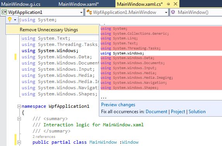Image resolution: width=222 pixels, height=146 pixels.
Task: Click the 'using System.Windows.Input;' editor line
Action: point(58,69)
